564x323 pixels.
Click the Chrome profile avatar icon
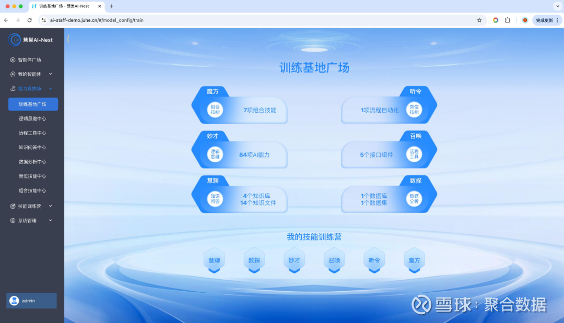[x=525, y=20]
